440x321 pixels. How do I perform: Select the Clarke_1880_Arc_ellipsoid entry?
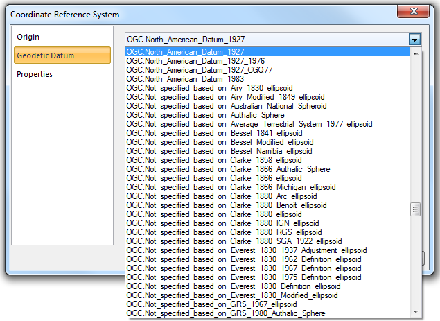click(x=267, y=196)
